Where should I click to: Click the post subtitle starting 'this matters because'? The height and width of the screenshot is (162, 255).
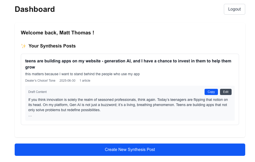[x=82, y=74]
